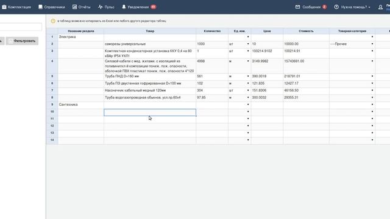The image size is (390, 219).
Task: Open Справочники via its book icon
Action: coord(40,7)
